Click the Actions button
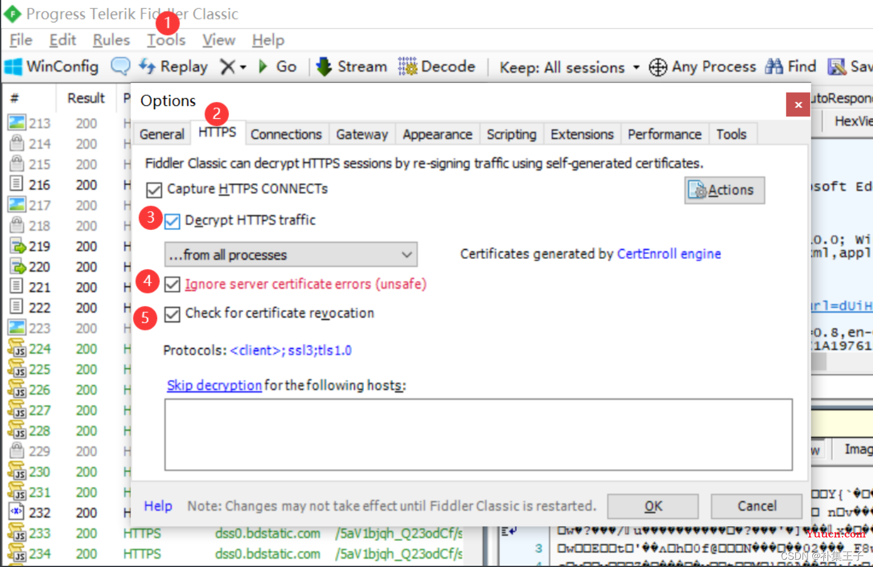The width and height of the screenshot is (873, 567). tap(724, 190)
